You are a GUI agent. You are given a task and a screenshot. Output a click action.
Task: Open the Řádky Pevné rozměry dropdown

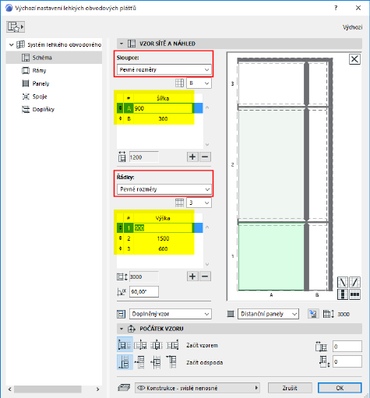click(x=164, y=189)
